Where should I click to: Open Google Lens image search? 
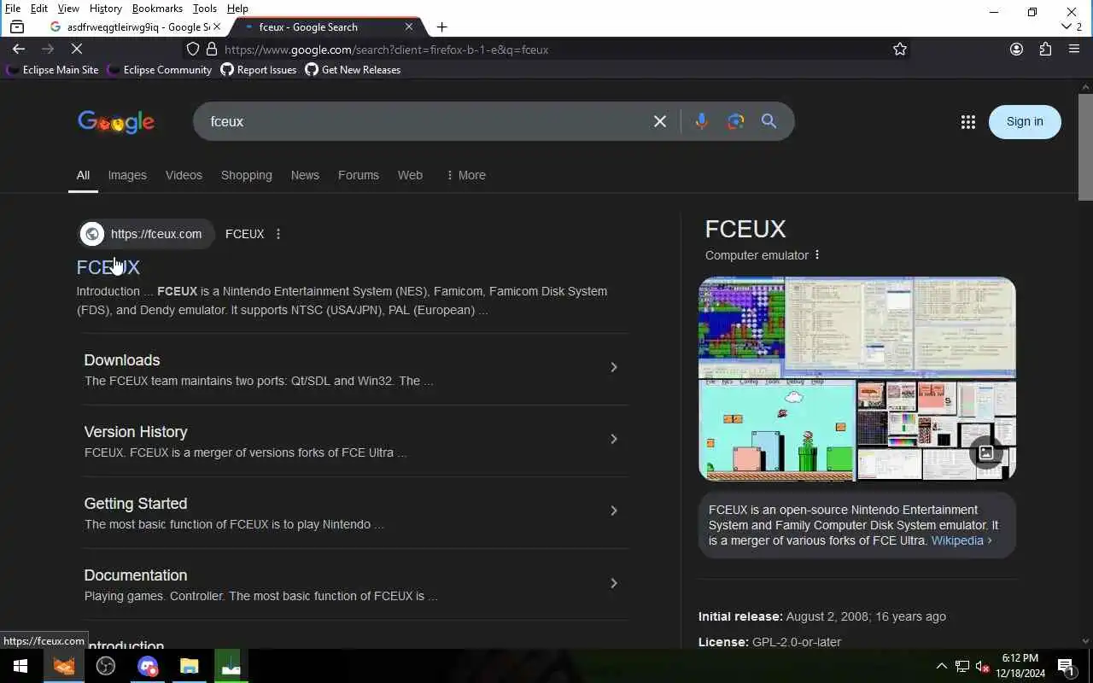coord(735,121)
